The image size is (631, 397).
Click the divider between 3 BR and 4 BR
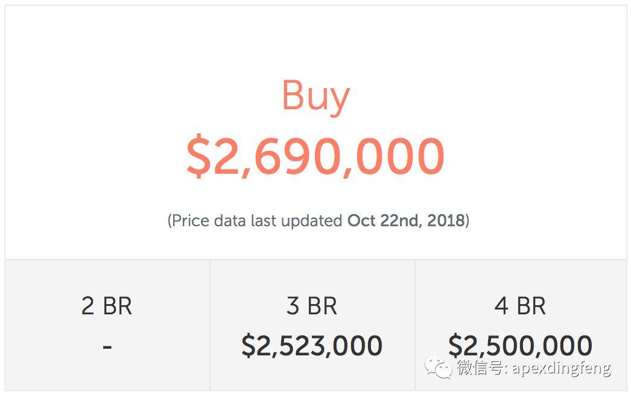pyautogui.click(x=415, y=325)
